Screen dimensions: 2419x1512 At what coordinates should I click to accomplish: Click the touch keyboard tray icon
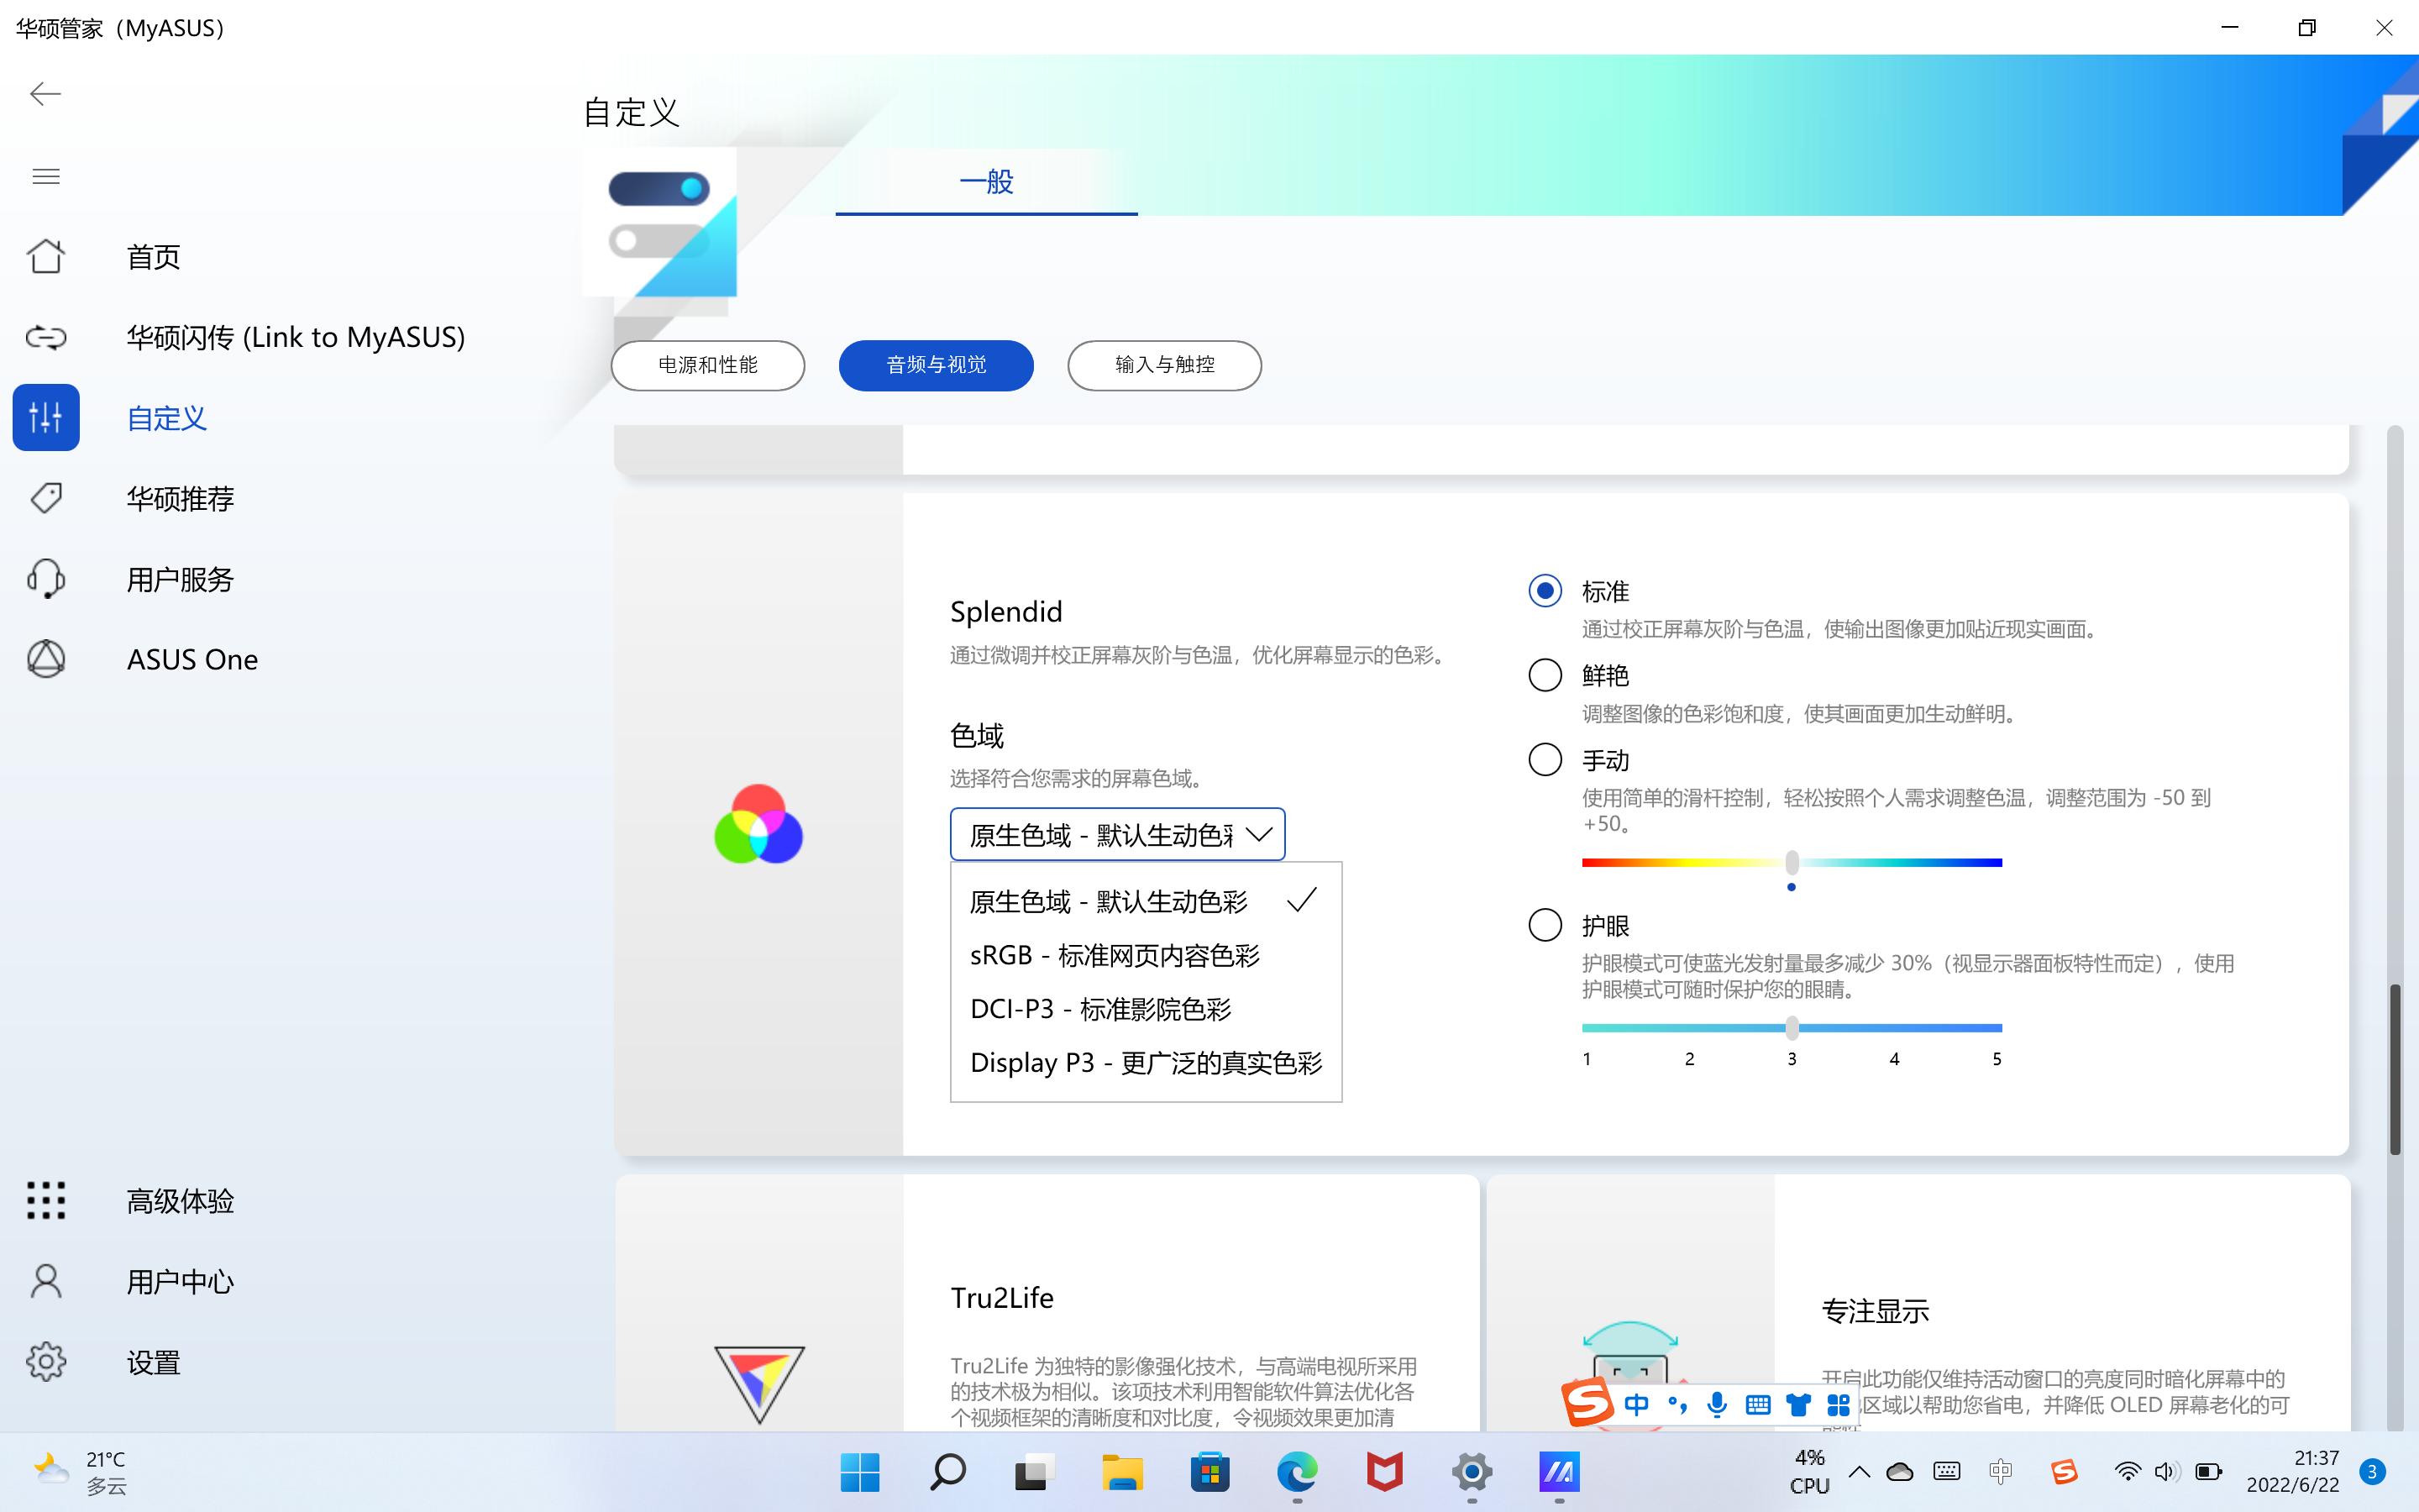point(1946,1471)
